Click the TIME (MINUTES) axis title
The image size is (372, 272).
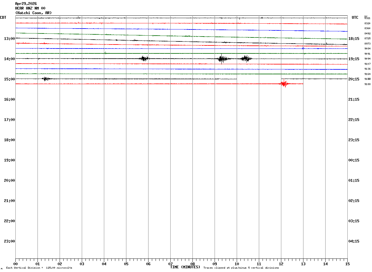pos(185,267)
